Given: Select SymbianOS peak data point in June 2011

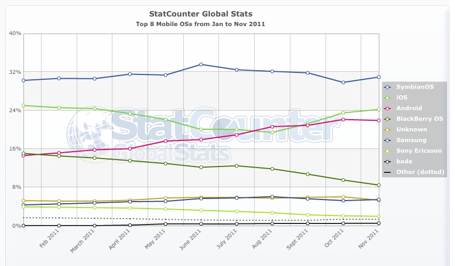Looking at the screenshot, I should tap(201, 64).
